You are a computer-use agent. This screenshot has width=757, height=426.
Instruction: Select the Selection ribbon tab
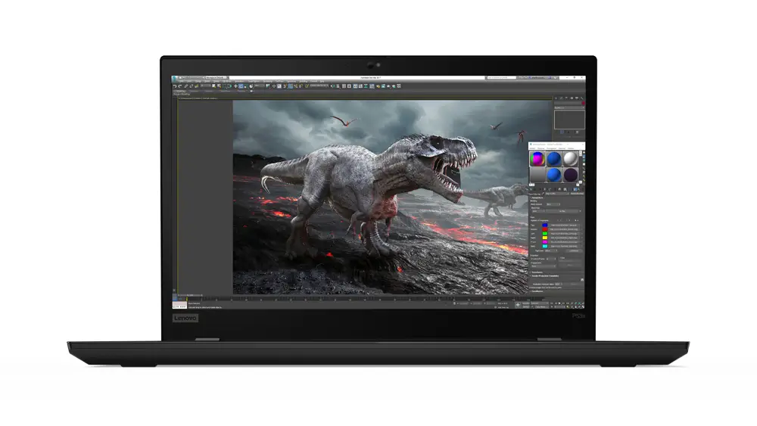click(x=210, y=91)
